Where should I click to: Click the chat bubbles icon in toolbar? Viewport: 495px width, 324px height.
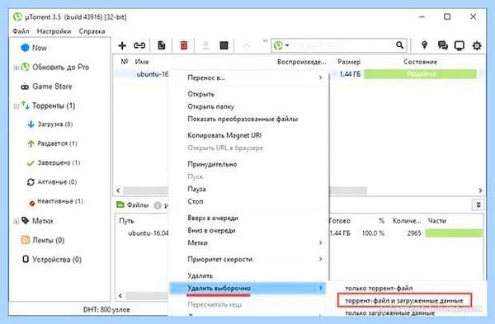pyautogui.click(x=442, y=45)
